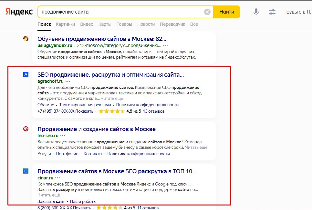Open the '11 отзывов' reviews link
This screenshot has height=210, width=312.
point(148,208)
